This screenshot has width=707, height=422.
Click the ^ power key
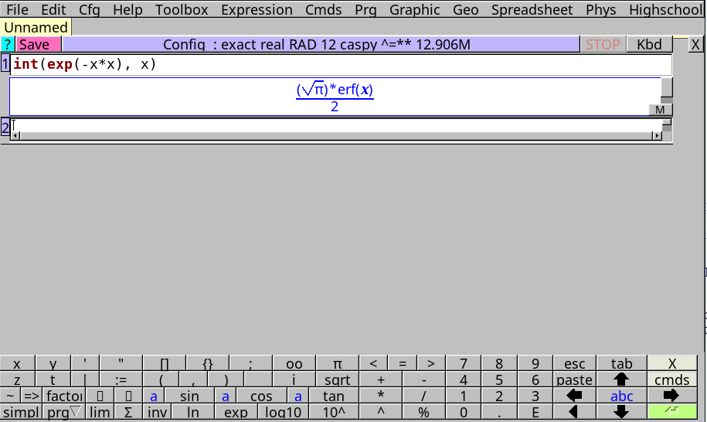tap(381, 412)
